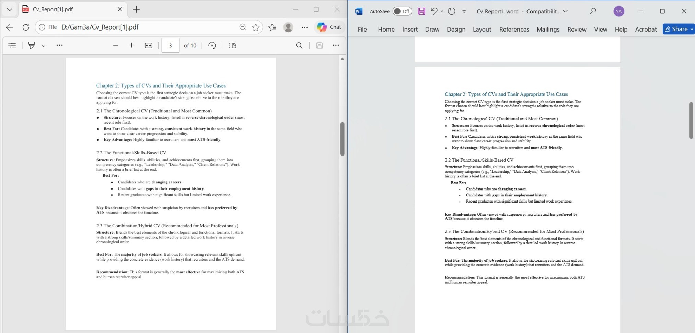Add PDF page to favorites star

(256, 27)
